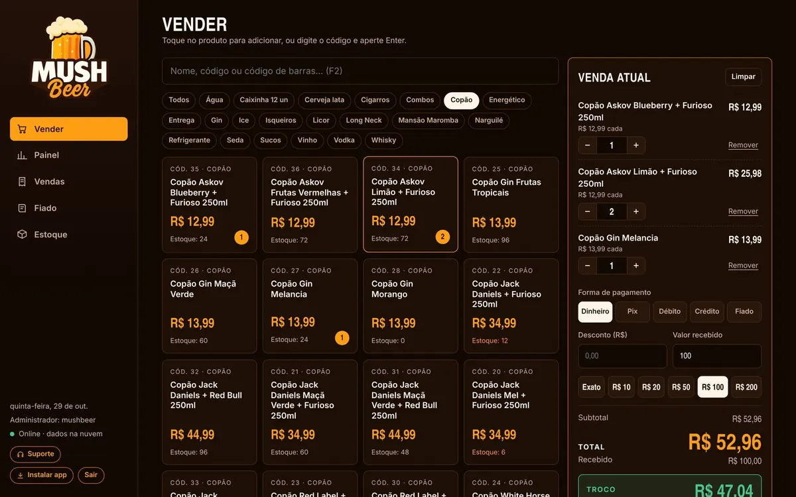Log out with the Sair button
The image size is (796, 497).
(x=91, y=475)
